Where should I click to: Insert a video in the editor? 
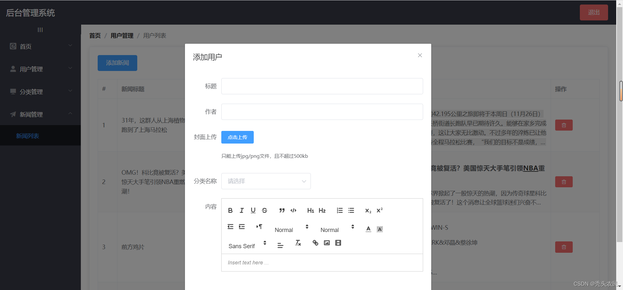click(x=338, y=243)
